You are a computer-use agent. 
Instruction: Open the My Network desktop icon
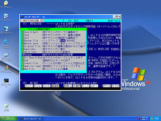(6, 30)
